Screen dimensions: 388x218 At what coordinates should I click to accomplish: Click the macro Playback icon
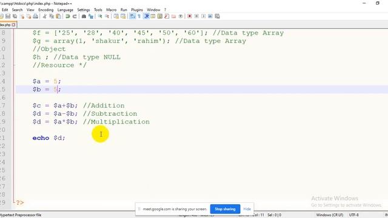204,16
